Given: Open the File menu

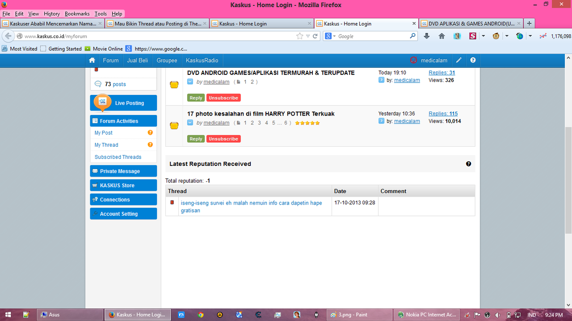Looking at the screenshot, I should [6, 14].
